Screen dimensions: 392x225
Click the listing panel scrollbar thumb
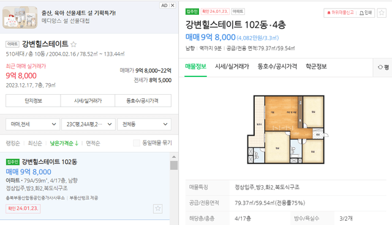pos(174,165)
